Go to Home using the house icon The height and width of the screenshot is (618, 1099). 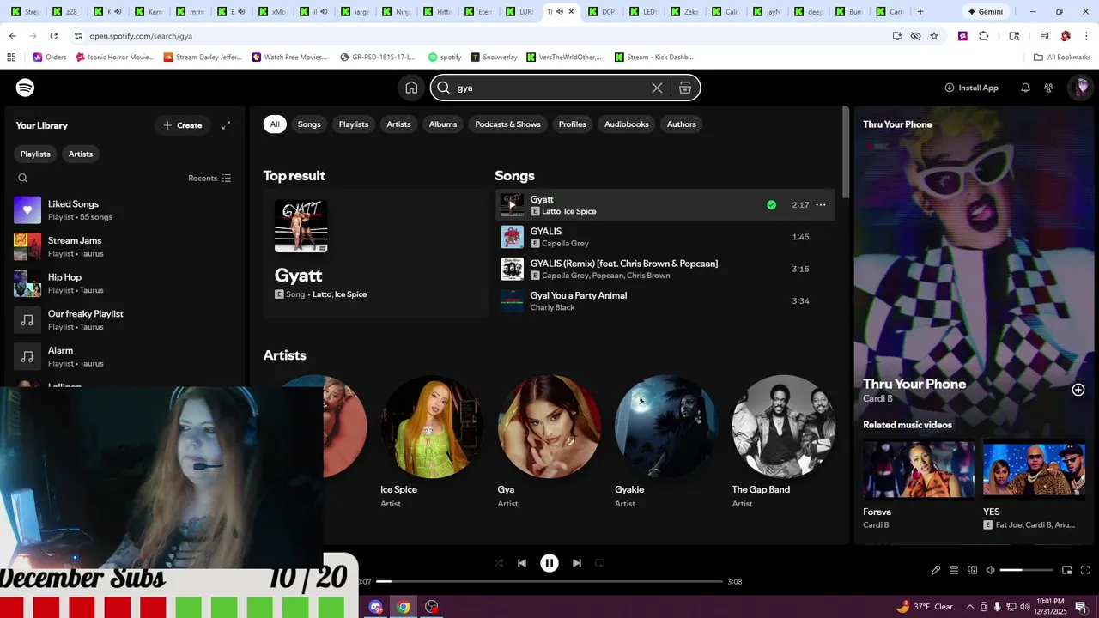click(x=411, y=88)
